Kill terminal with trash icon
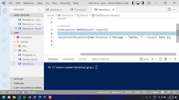 tap(165, 59)
